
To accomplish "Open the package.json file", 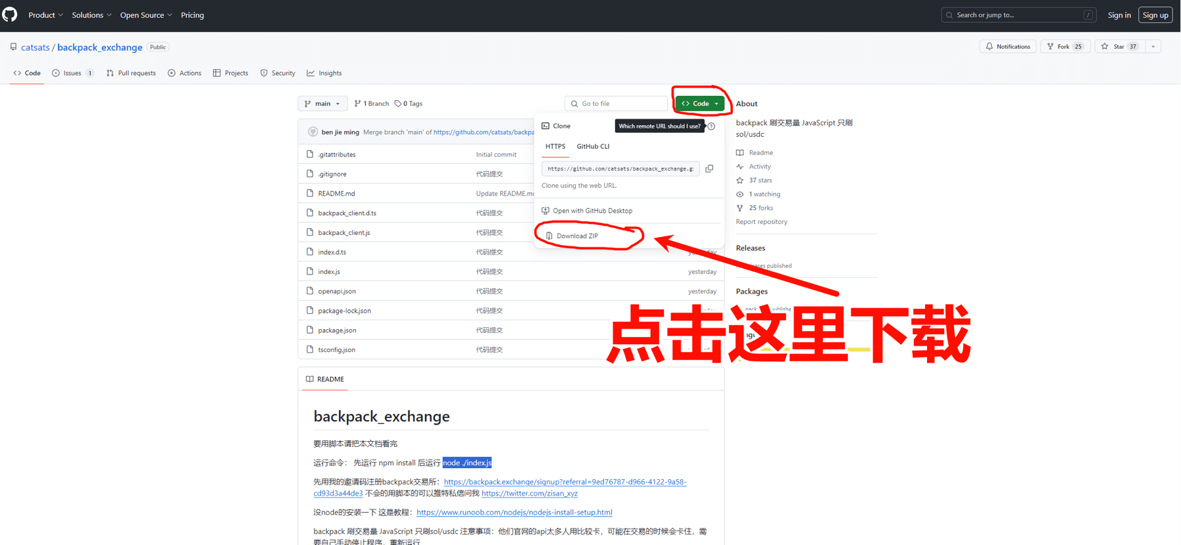I will 337,330.
